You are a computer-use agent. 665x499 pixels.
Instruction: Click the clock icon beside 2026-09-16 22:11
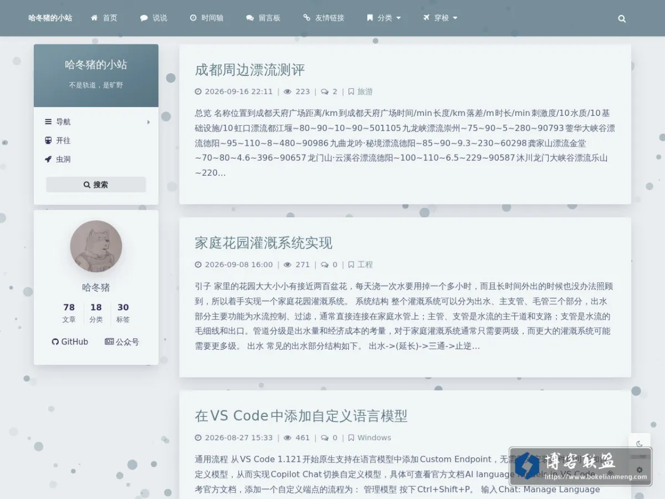click(198, 91)
